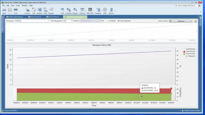Expand the Options dropdown arrow
The image size is (205, 115).
[115, 11]
